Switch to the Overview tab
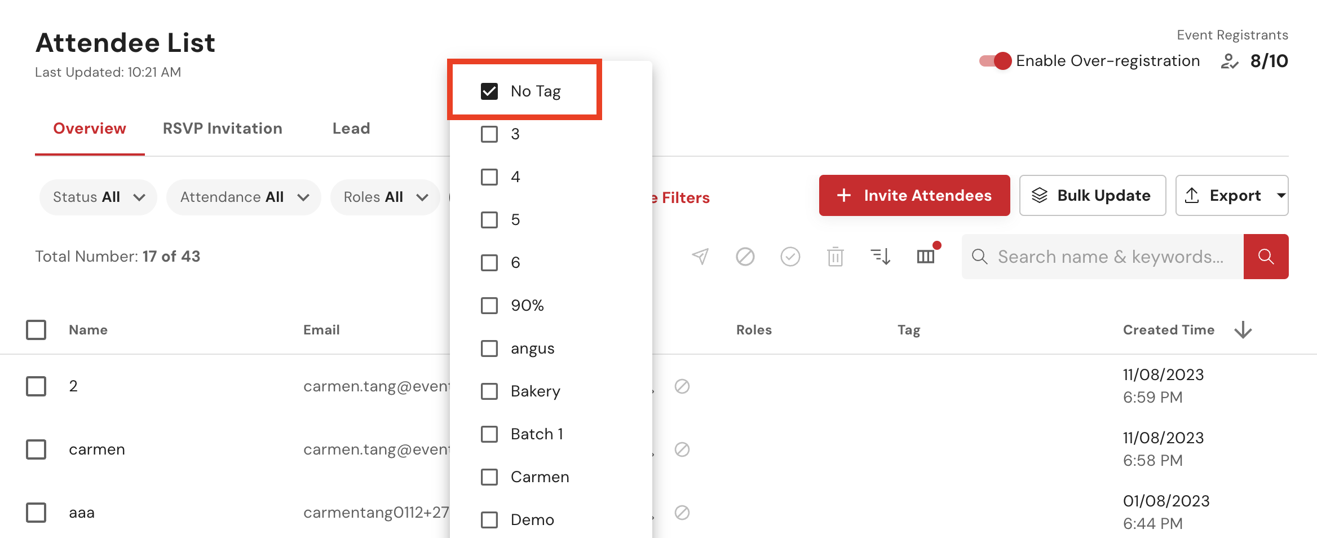Viewport: 1317px width, 538px height. tap(90, 129)
